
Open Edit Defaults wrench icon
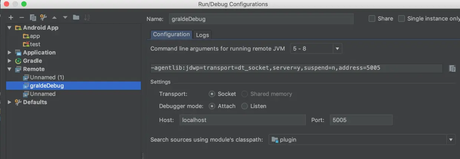tap(43, 17)
